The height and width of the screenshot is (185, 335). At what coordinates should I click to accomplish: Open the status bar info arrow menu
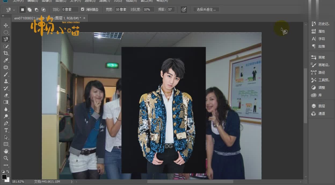point(72,182)
